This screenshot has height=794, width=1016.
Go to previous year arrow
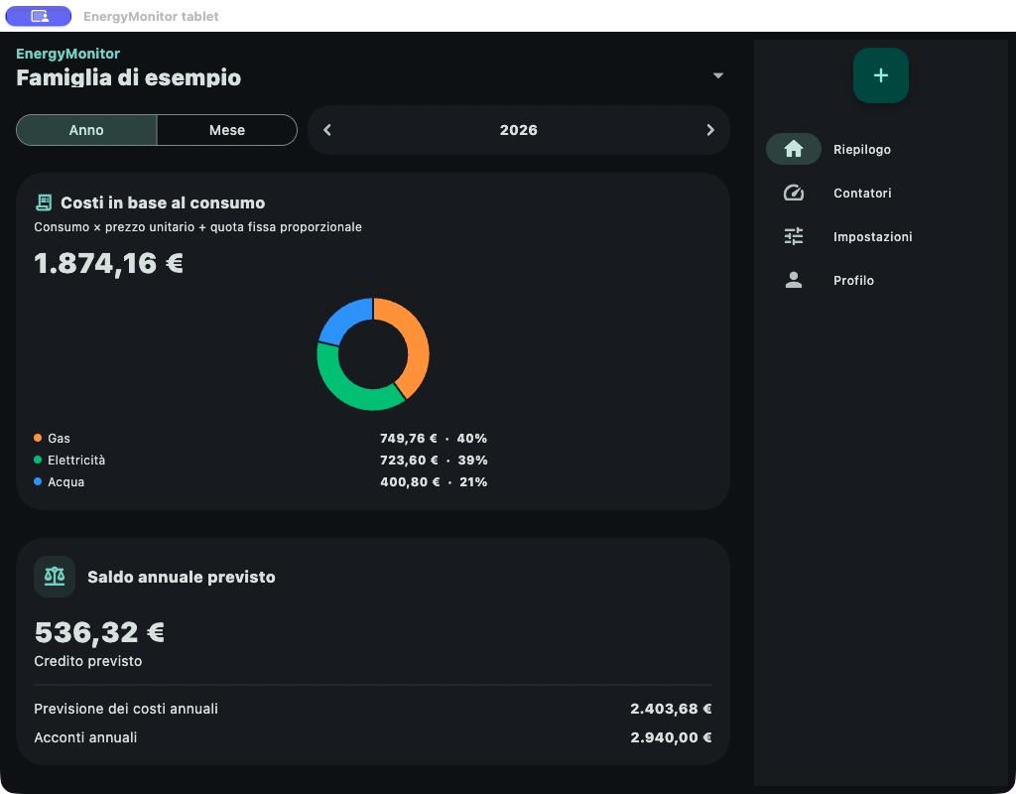tap(327, 130)
